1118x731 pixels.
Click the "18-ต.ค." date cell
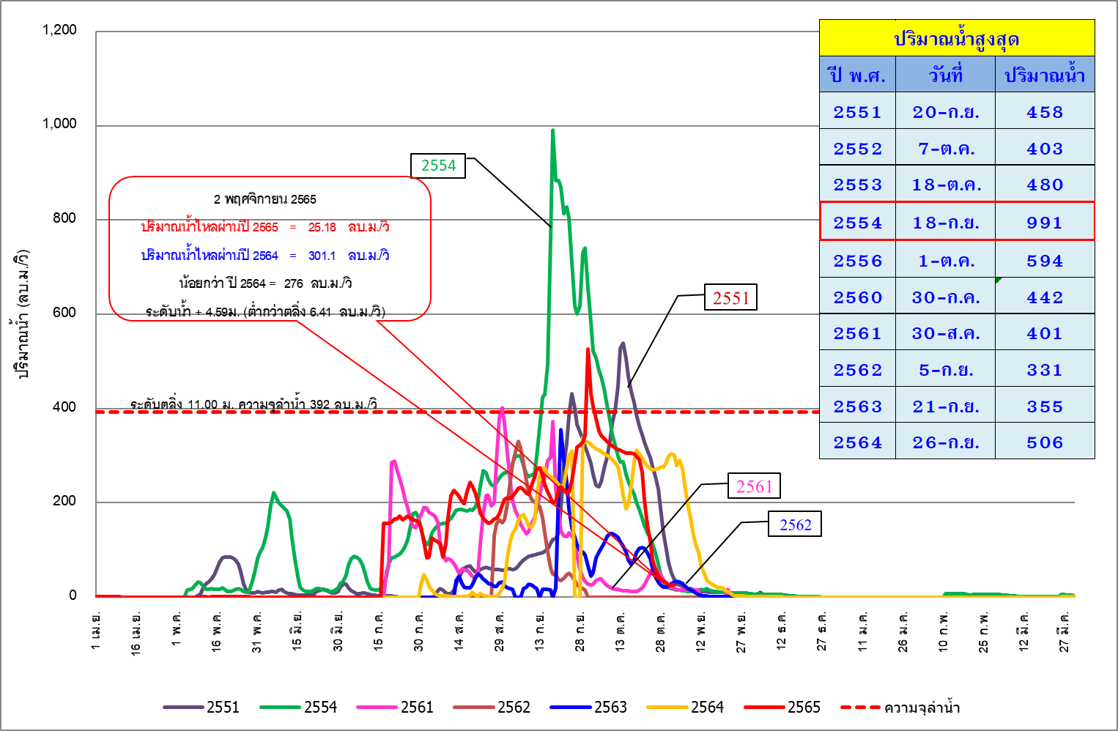945,184
